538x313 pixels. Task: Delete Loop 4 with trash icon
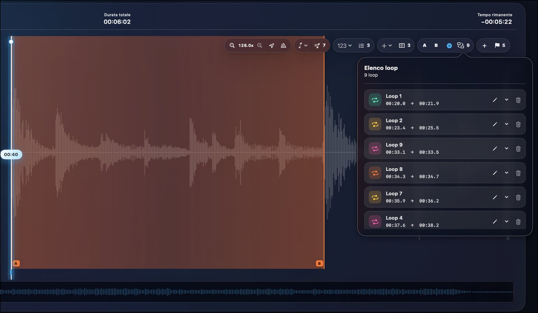tap(518, 222)
